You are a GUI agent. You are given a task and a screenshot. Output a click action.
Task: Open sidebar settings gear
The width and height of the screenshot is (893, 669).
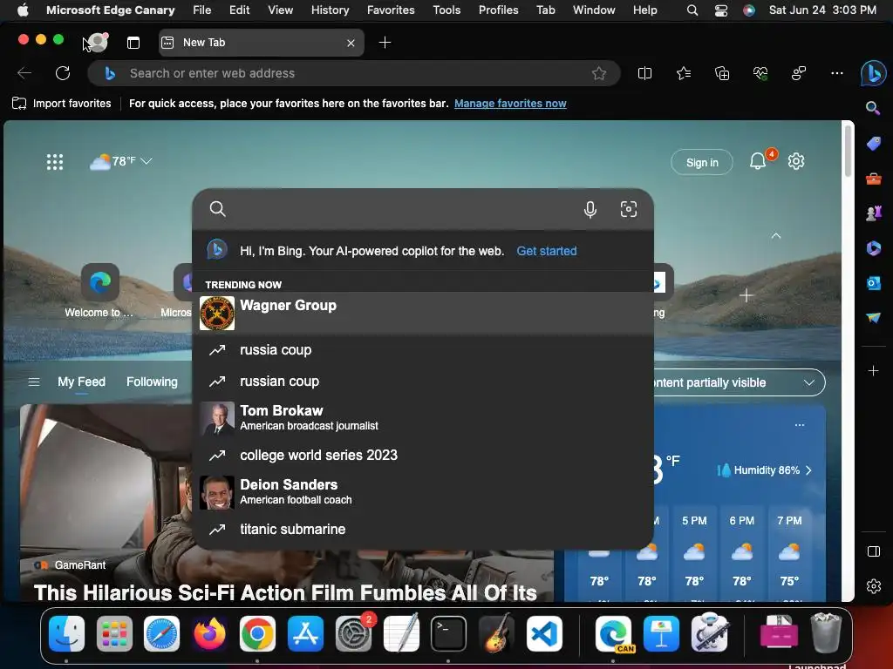873,586
